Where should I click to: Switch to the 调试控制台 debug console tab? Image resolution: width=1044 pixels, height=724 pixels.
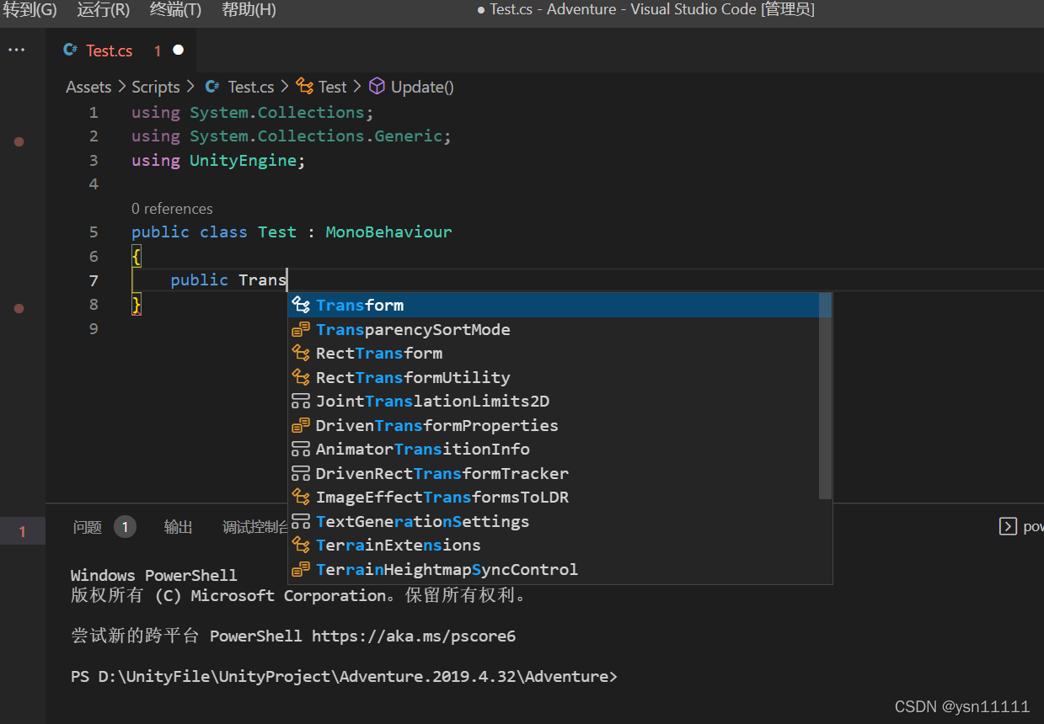pyautogui.click(x=255, y=527)
